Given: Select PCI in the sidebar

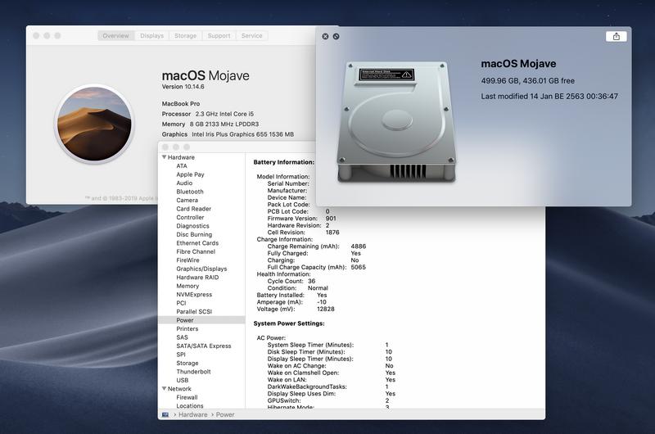Looking at the screenshot, I should point(181,303).
